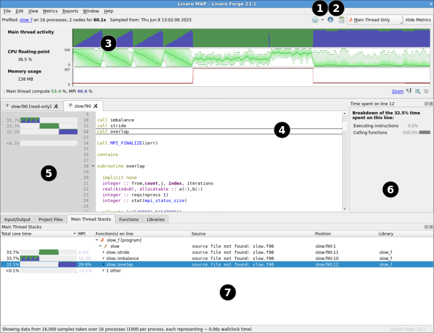The height and width of the screenshot is (333, 434).
Task: Open the Window menu
Action: point(91,11)
